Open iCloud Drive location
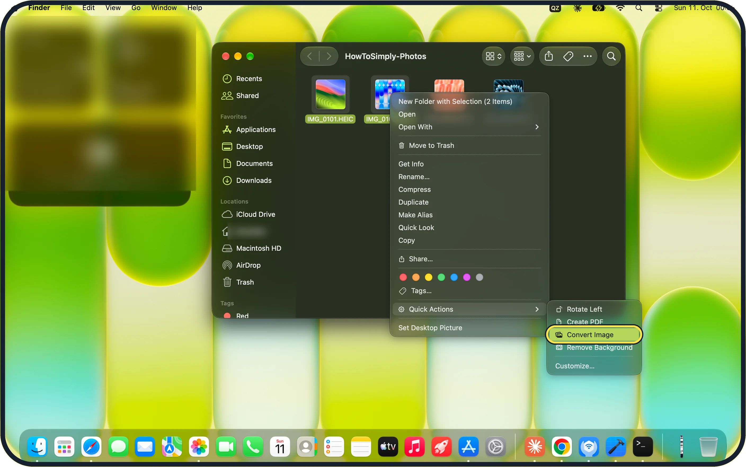 click(248, 214)
